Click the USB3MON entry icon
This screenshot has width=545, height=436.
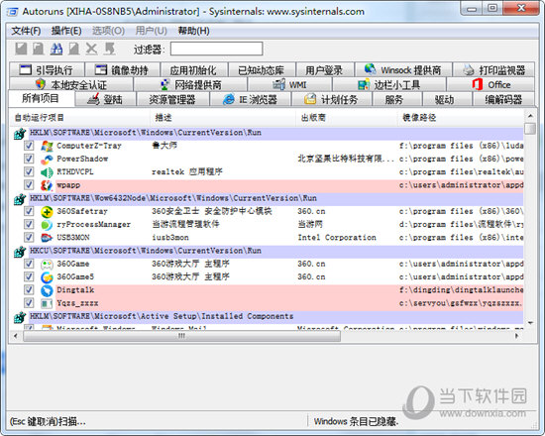click(x=47, y=238)
